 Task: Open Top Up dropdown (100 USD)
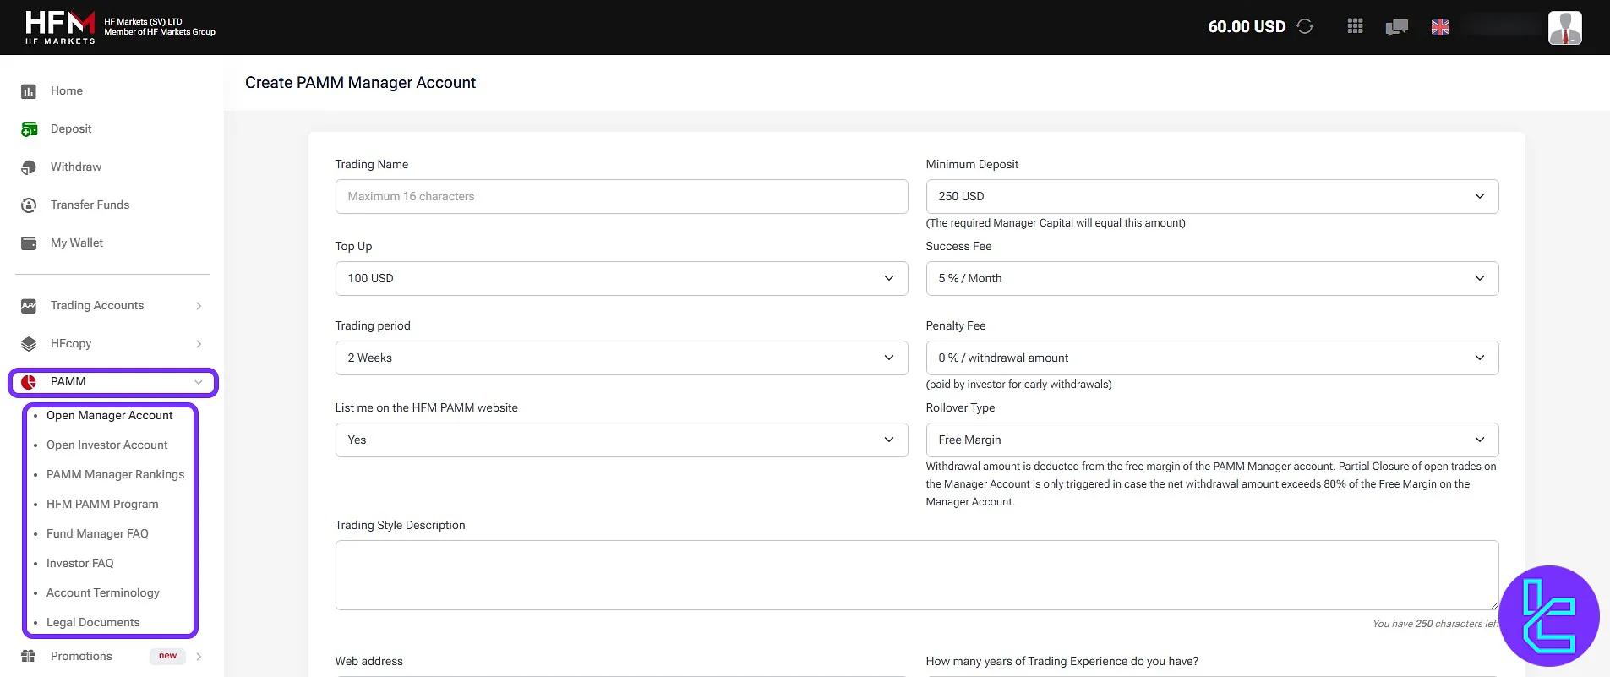621,278
